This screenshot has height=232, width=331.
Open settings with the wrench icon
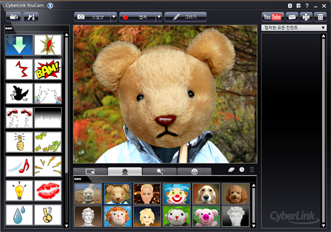pyautogui.click(x=31, y=17)
